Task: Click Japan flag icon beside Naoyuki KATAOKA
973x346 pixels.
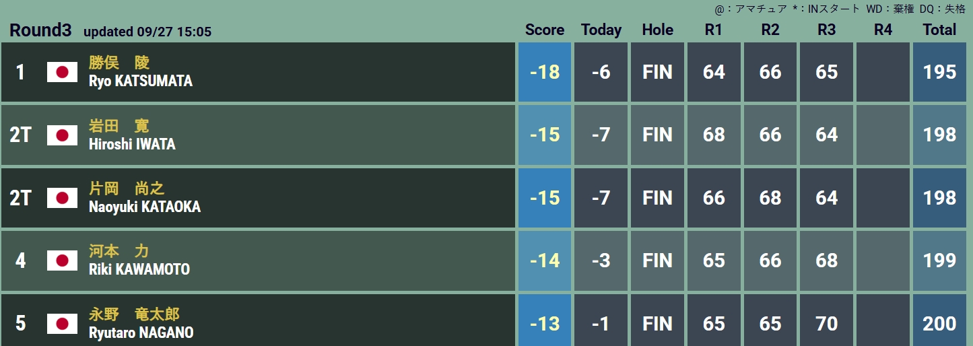Action: point(62,198)
